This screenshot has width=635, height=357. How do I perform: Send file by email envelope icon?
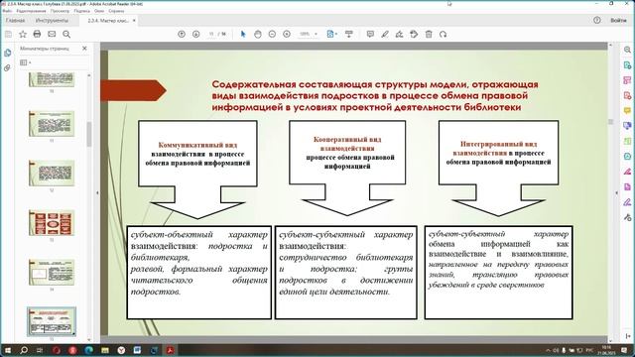52,35
